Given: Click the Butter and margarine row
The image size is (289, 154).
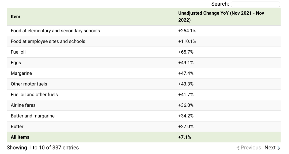Looking at the screenshot, I should (33, 116).
